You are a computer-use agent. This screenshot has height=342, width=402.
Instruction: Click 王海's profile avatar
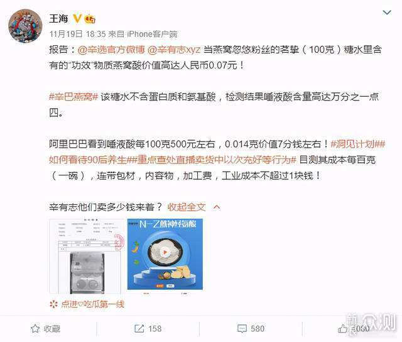click(x=25, y=26)
